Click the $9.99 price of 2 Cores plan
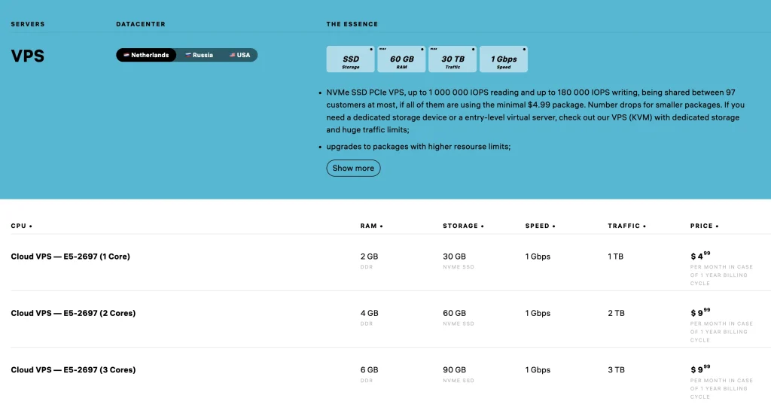The image size is (771, 404). click(x=700, y=312)
